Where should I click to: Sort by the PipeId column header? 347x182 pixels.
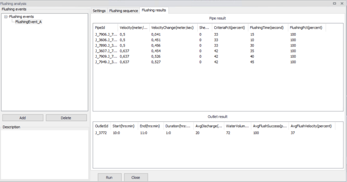tap(105, 28)
